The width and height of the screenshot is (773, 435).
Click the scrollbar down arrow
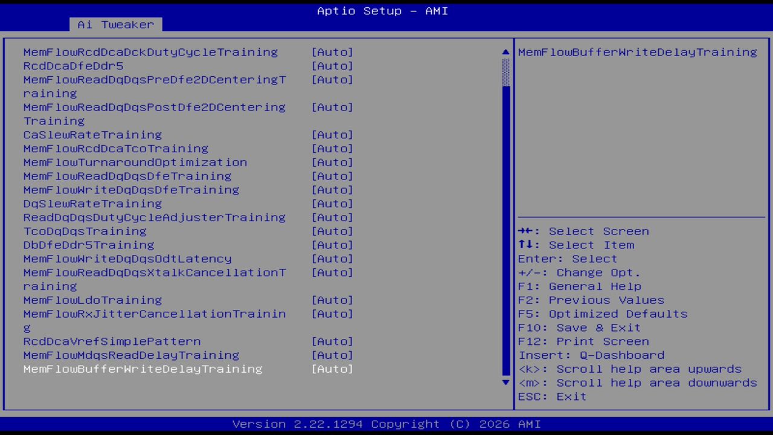click(x=505, y=382)
